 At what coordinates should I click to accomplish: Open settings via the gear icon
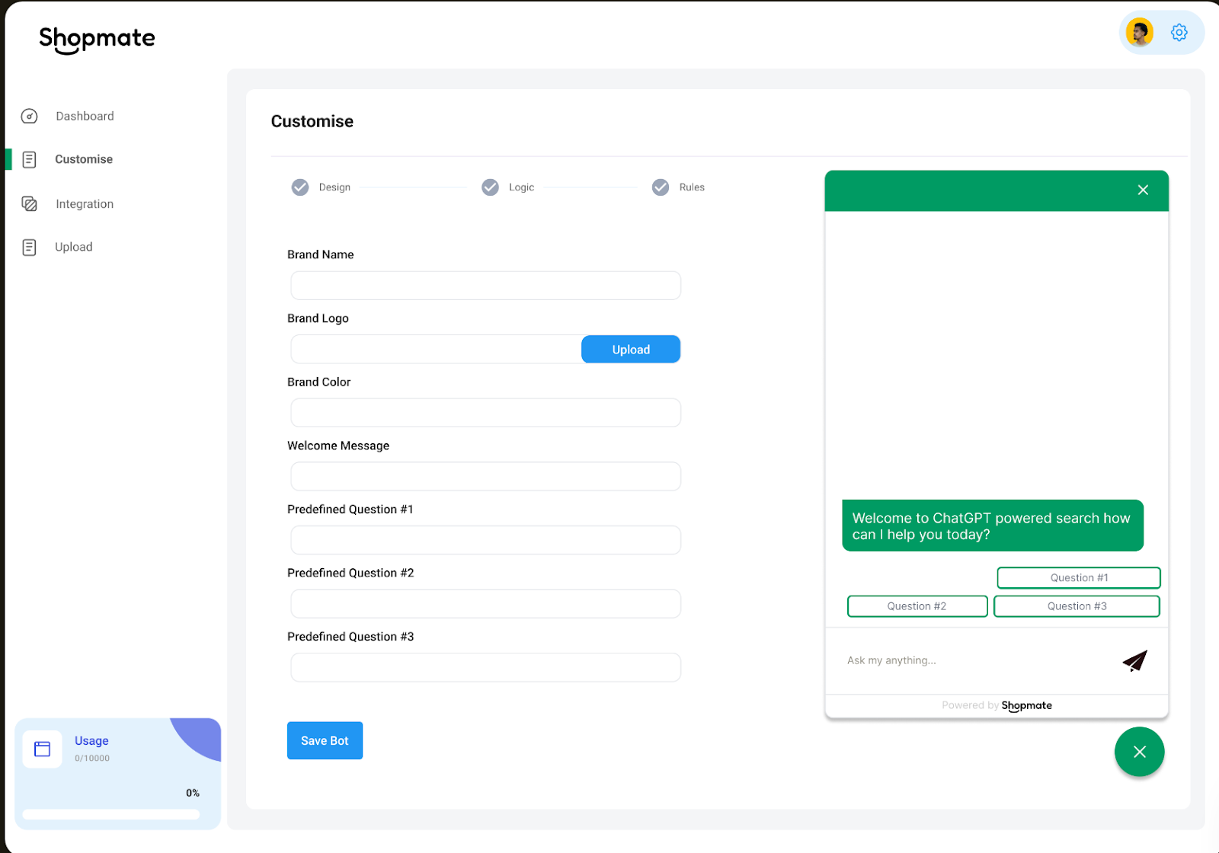[x=1179, y=33]
